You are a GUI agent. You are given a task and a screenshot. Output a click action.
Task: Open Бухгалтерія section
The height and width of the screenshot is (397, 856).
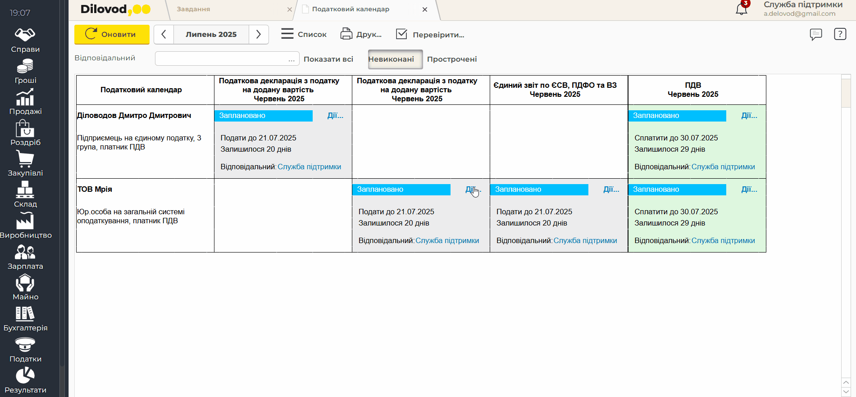[25, 319]
